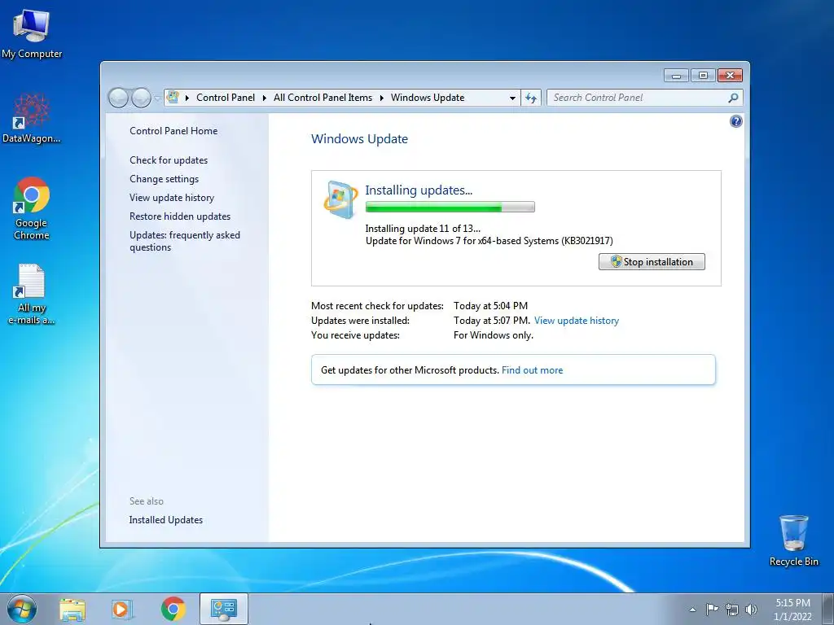The image size is (834, 625).
Task: Go back with the Back arrow button
Action: (x=118, y=98)
